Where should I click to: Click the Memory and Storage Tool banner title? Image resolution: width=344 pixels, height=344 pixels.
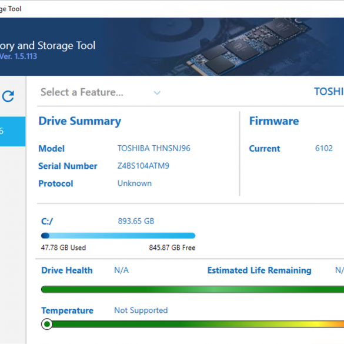[48, 46]
